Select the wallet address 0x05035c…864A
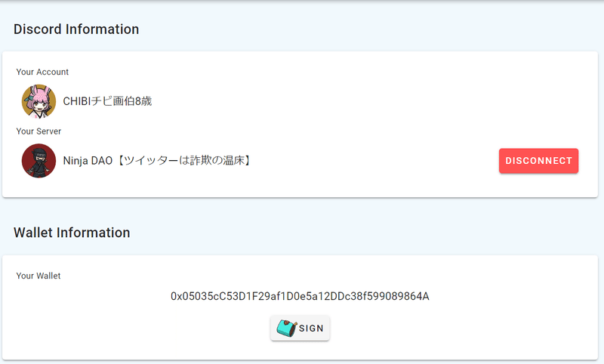This screenshot has width=604, height=364. tap(300, 296)
